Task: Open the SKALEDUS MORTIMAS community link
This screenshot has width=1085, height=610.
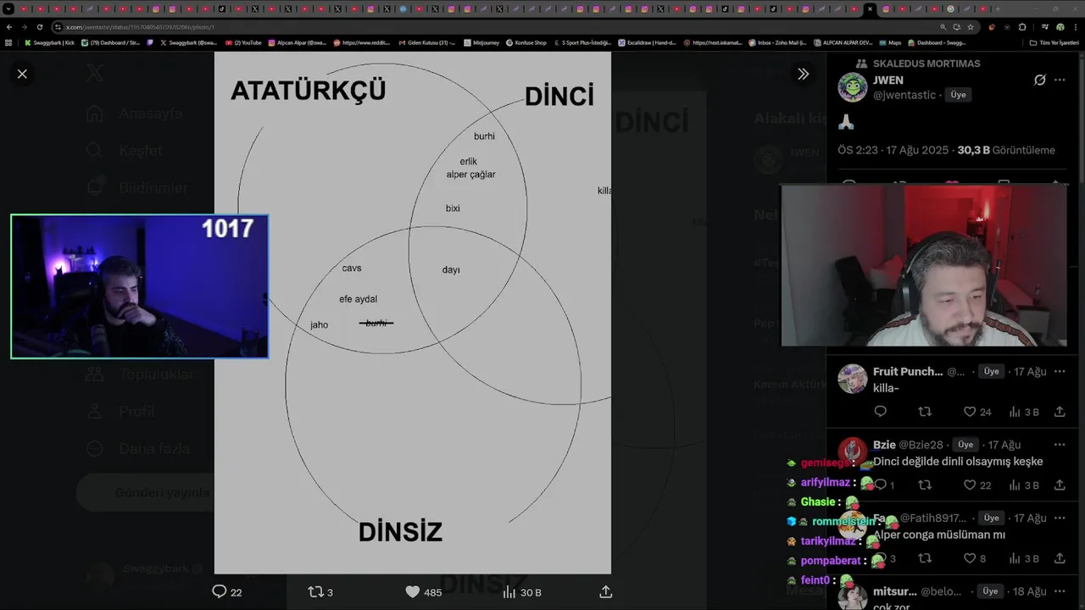Action: [926, 64]
